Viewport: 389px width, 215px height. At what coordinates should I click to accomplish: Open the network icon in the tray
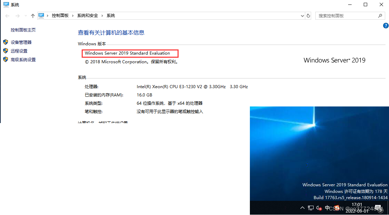coord(310,208)
